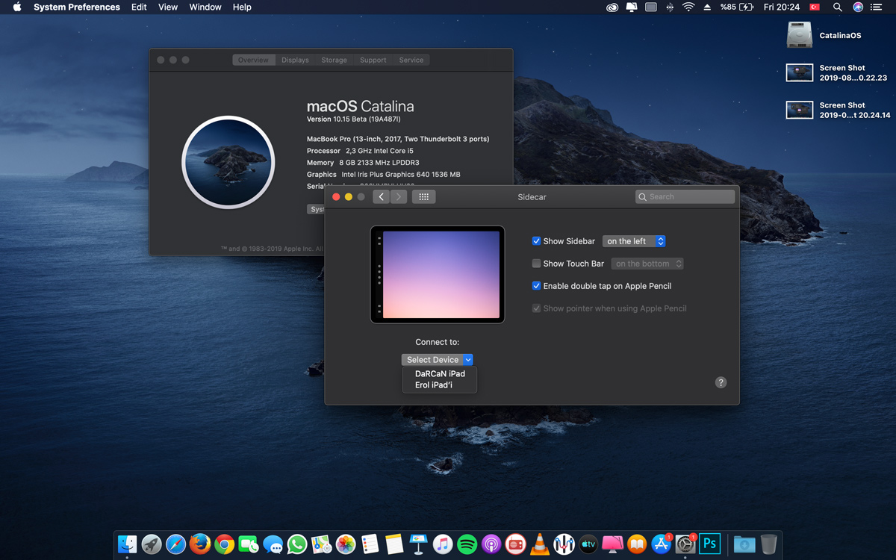Toggle Show pointer when using Apple Pencil
The height and width of the screenshot is (560, 896).
(536, 308)
